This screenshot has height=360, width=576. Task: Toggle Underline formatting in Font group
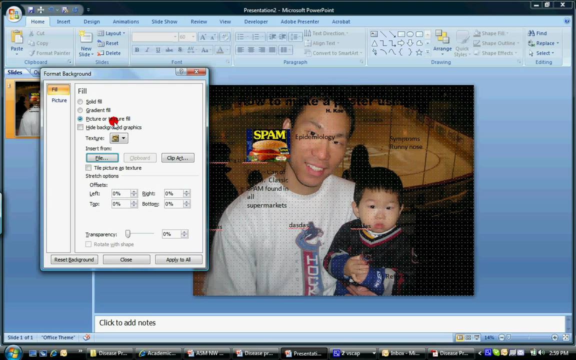point(158,49)
